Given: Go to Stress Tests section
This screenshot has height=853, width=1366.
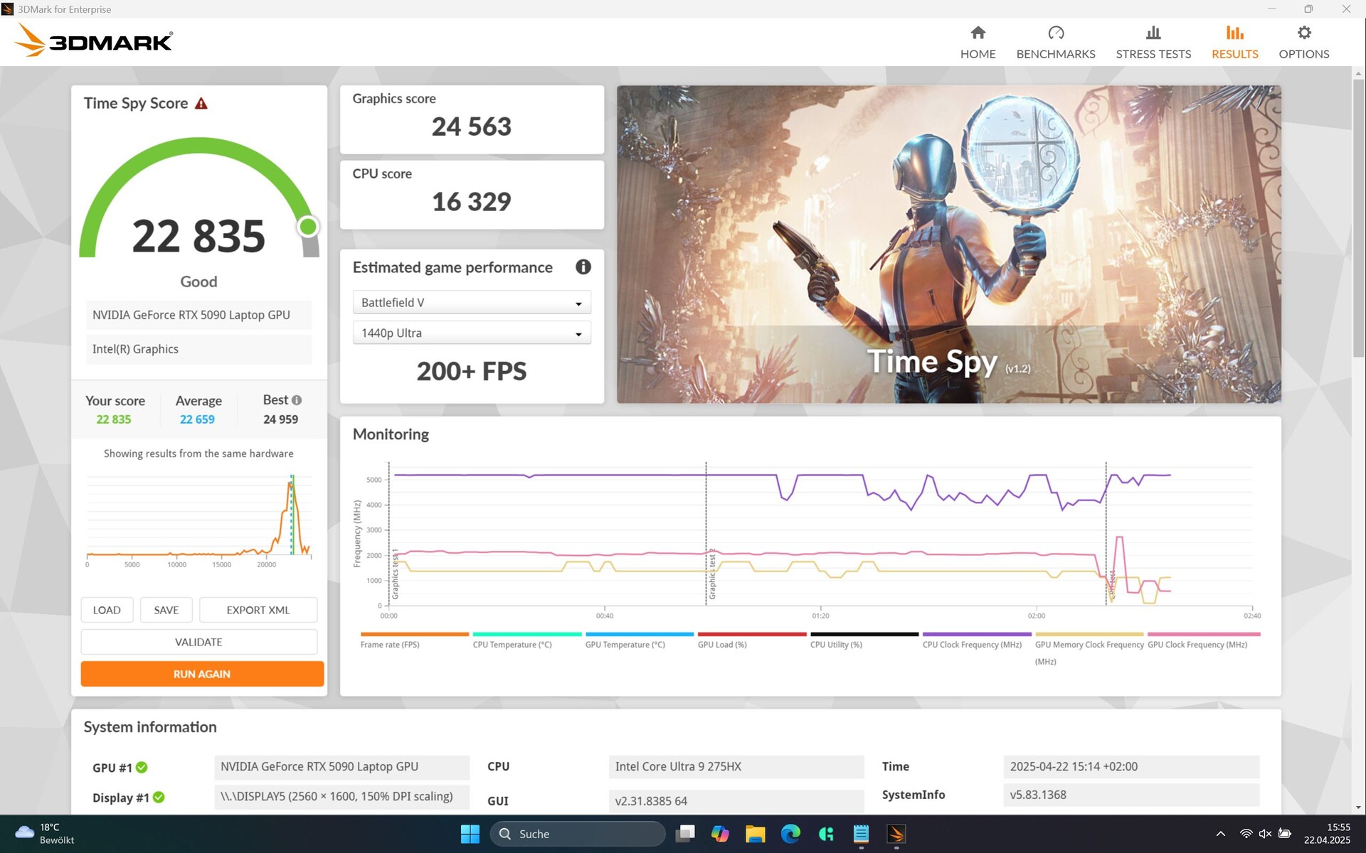Looking at the screenshot, I should click(1153, 43).
